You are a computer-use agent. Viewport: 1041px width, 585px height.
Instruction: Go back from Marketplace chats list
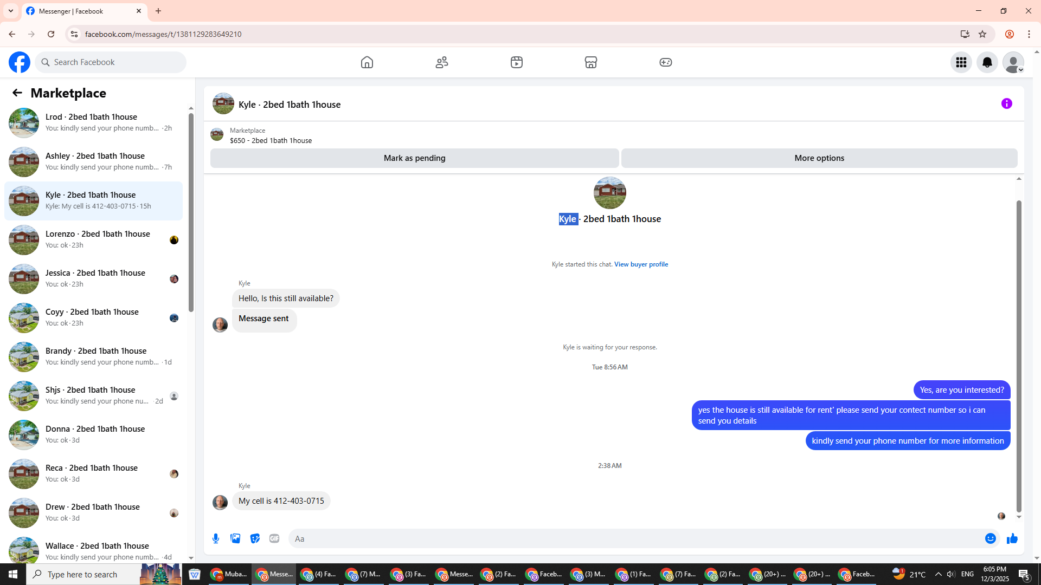coord(17,93)
